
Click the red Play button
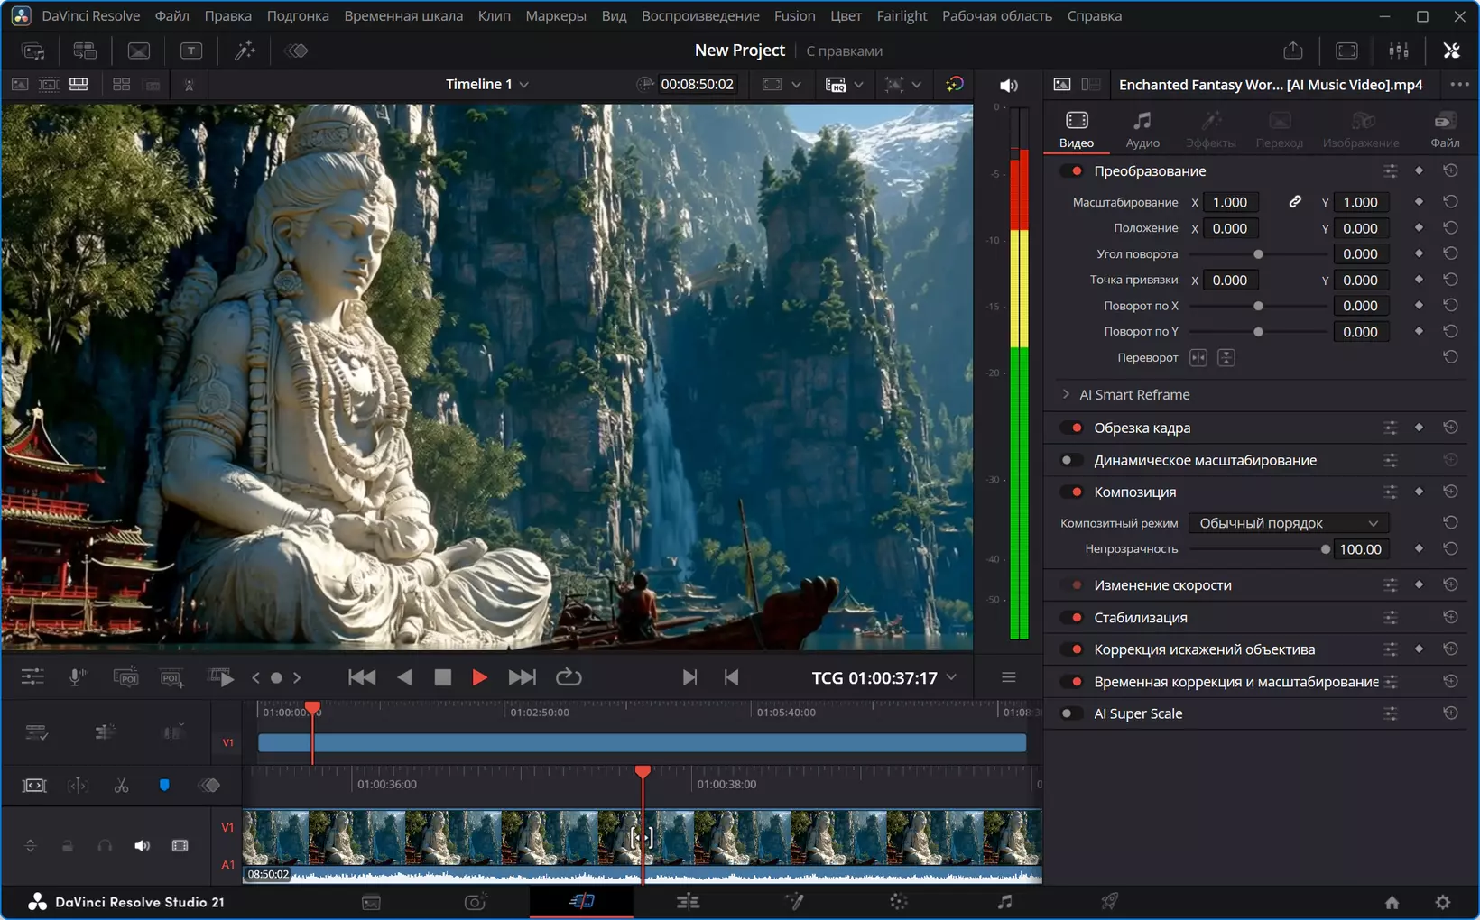click(x=479, y=677)
